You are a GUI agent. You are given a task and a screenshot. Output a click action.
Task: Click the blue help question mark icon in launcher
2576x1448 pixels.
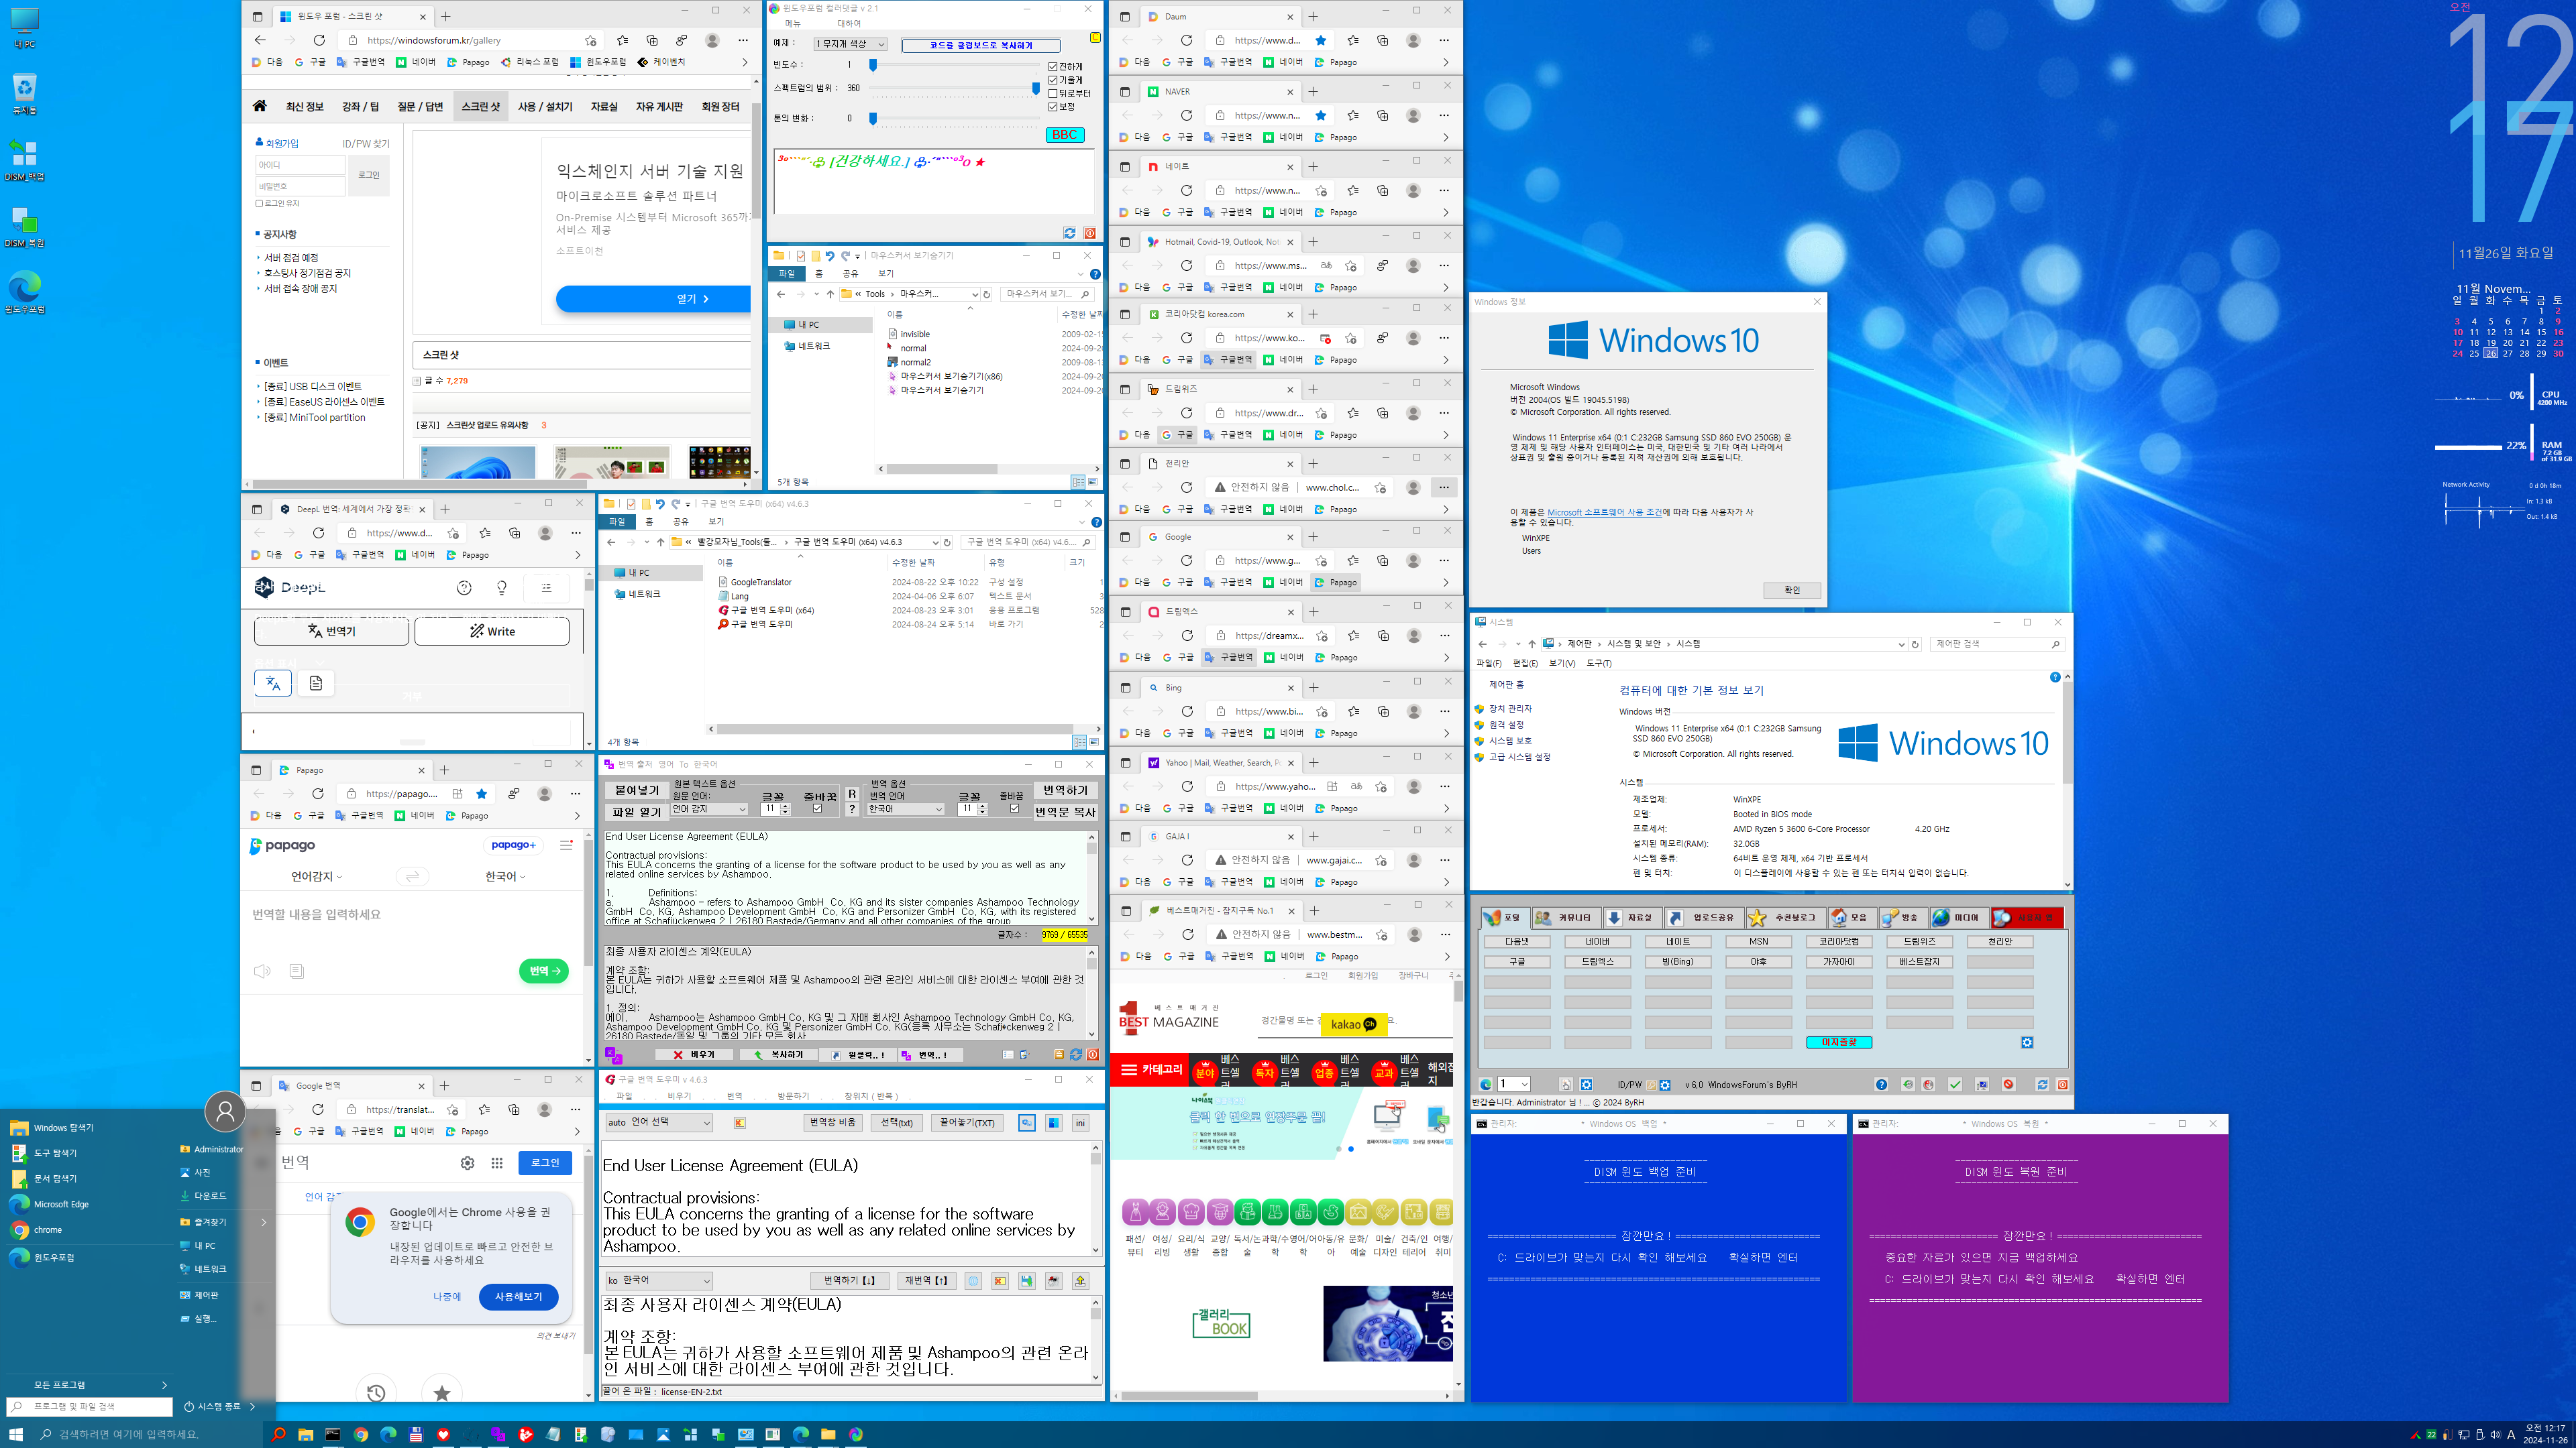[x=1881, y=1084]
